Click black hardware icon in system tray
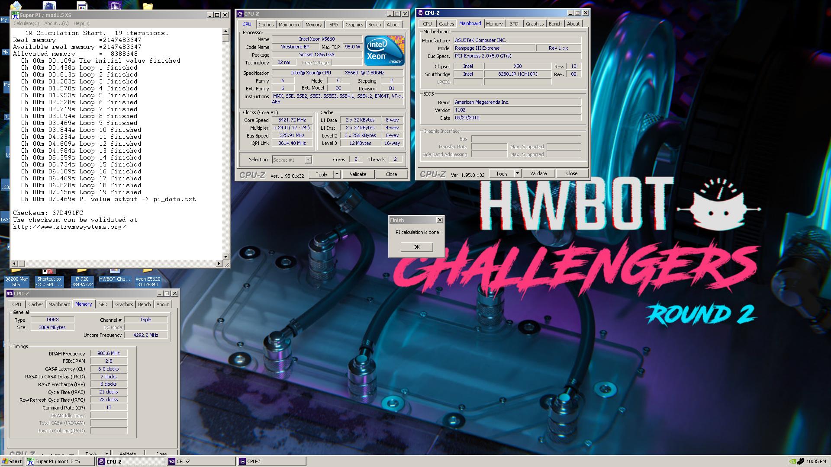Image resolution: width=831 pixels, height=467 pixels. point(800,461)
